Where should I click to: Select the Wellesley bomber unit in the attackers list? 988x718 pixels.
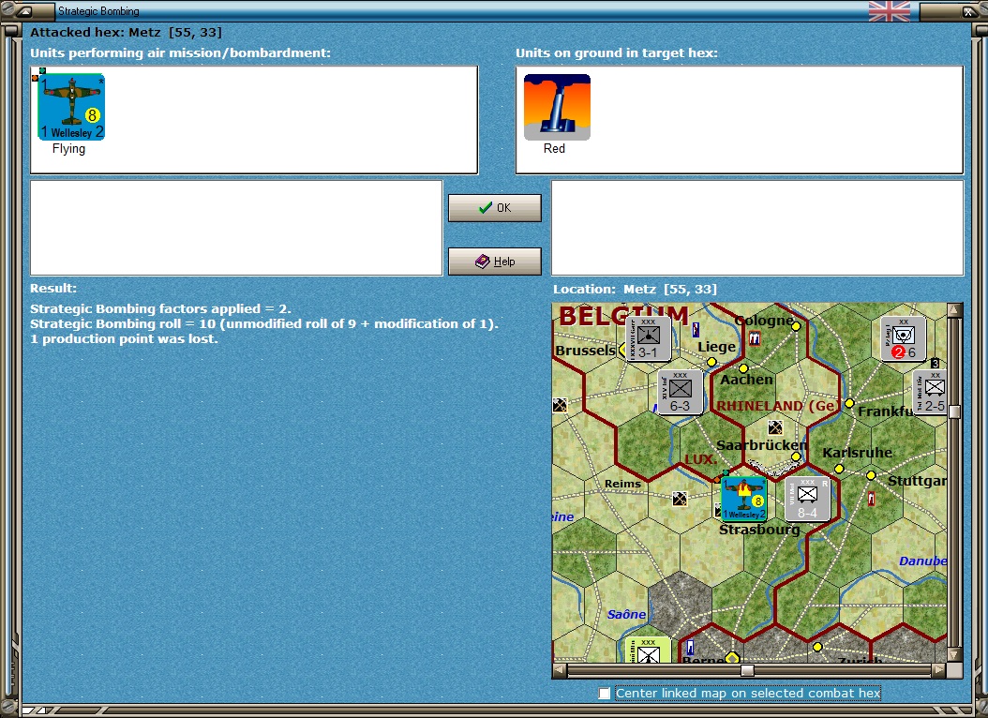(71, 107)
